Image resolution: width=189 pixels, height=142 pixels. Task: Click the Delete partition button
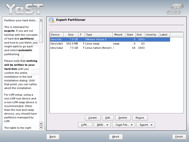(x=123, y=118)
